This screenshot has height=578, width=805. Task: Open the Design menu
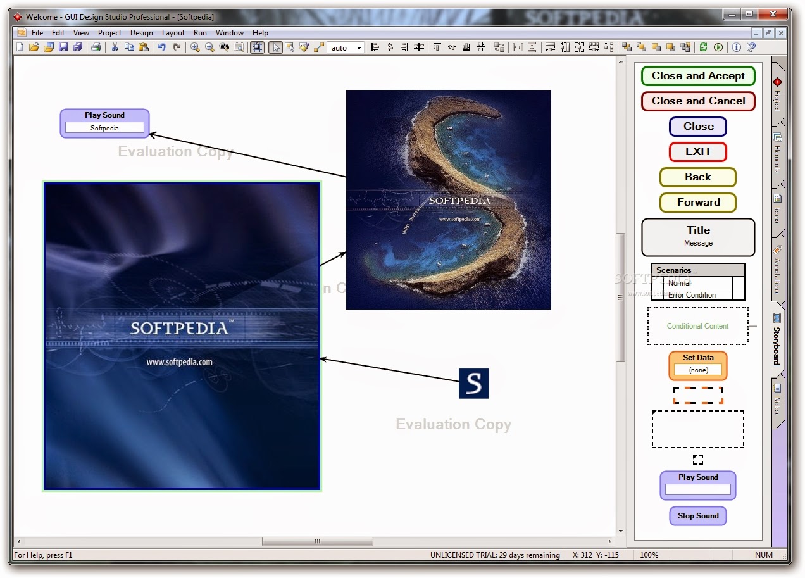click(x=141, y=32)
